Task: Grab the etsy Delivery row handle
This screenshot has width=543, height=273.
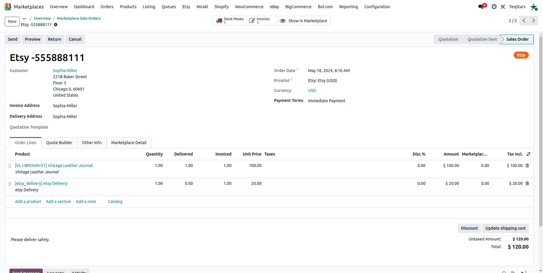Action: (10, 184)
